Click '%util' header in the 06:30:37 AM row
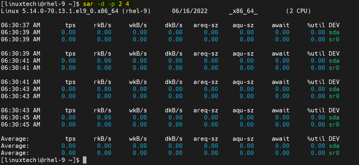 316,25
